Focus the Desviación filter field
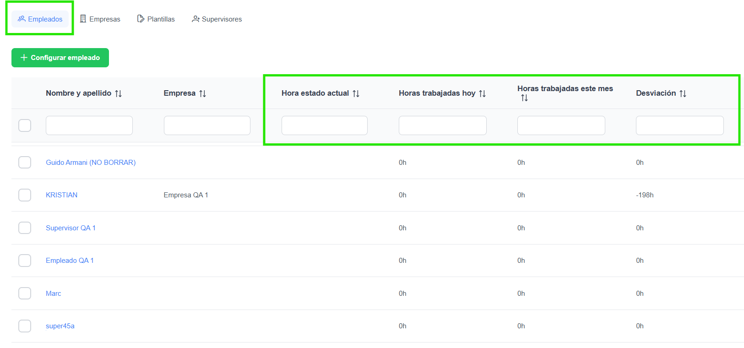Screen dimensions: 744x348 [680, 125]
